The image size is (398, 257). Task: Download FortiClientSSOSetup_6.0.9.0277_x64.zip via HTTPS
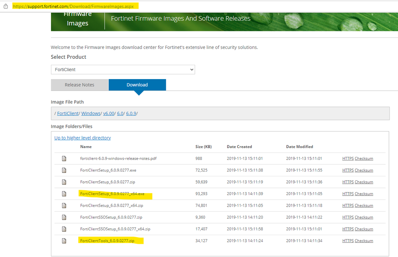pyautogui.click(x=348, y=229)
